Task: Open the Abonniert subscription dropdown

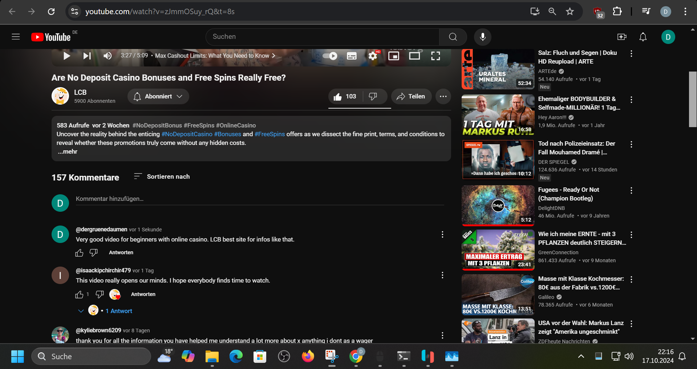Action: pos(158,97)
